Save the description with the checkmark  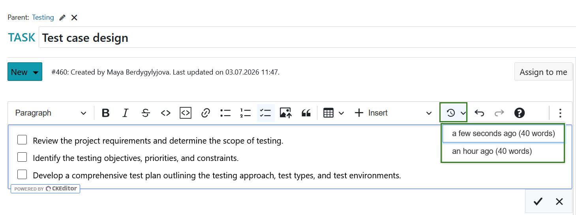tap(538, 202)
